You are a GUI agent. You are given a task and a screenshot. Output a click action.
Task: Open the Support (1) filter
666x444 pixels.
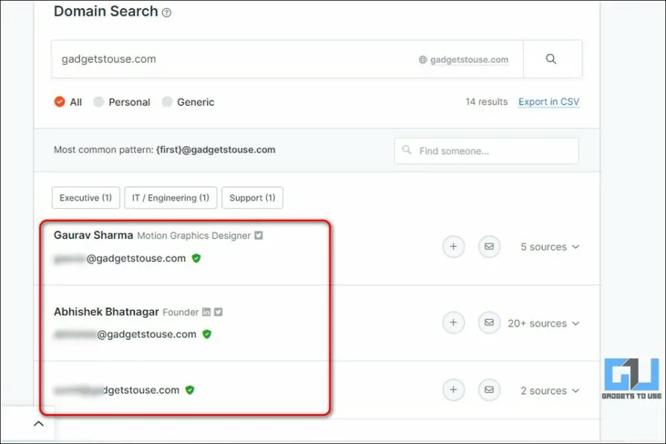pyautogui.click(x=252, y=198)
